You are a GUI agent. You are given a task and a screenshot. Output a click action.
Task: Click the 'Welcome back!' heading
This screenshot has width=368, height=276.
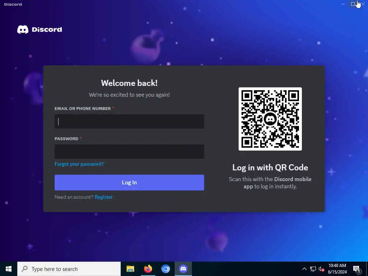pos(129,83)
